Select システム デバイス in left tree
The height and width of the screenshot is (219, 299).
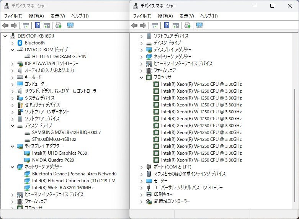click(x=40, y=98)
